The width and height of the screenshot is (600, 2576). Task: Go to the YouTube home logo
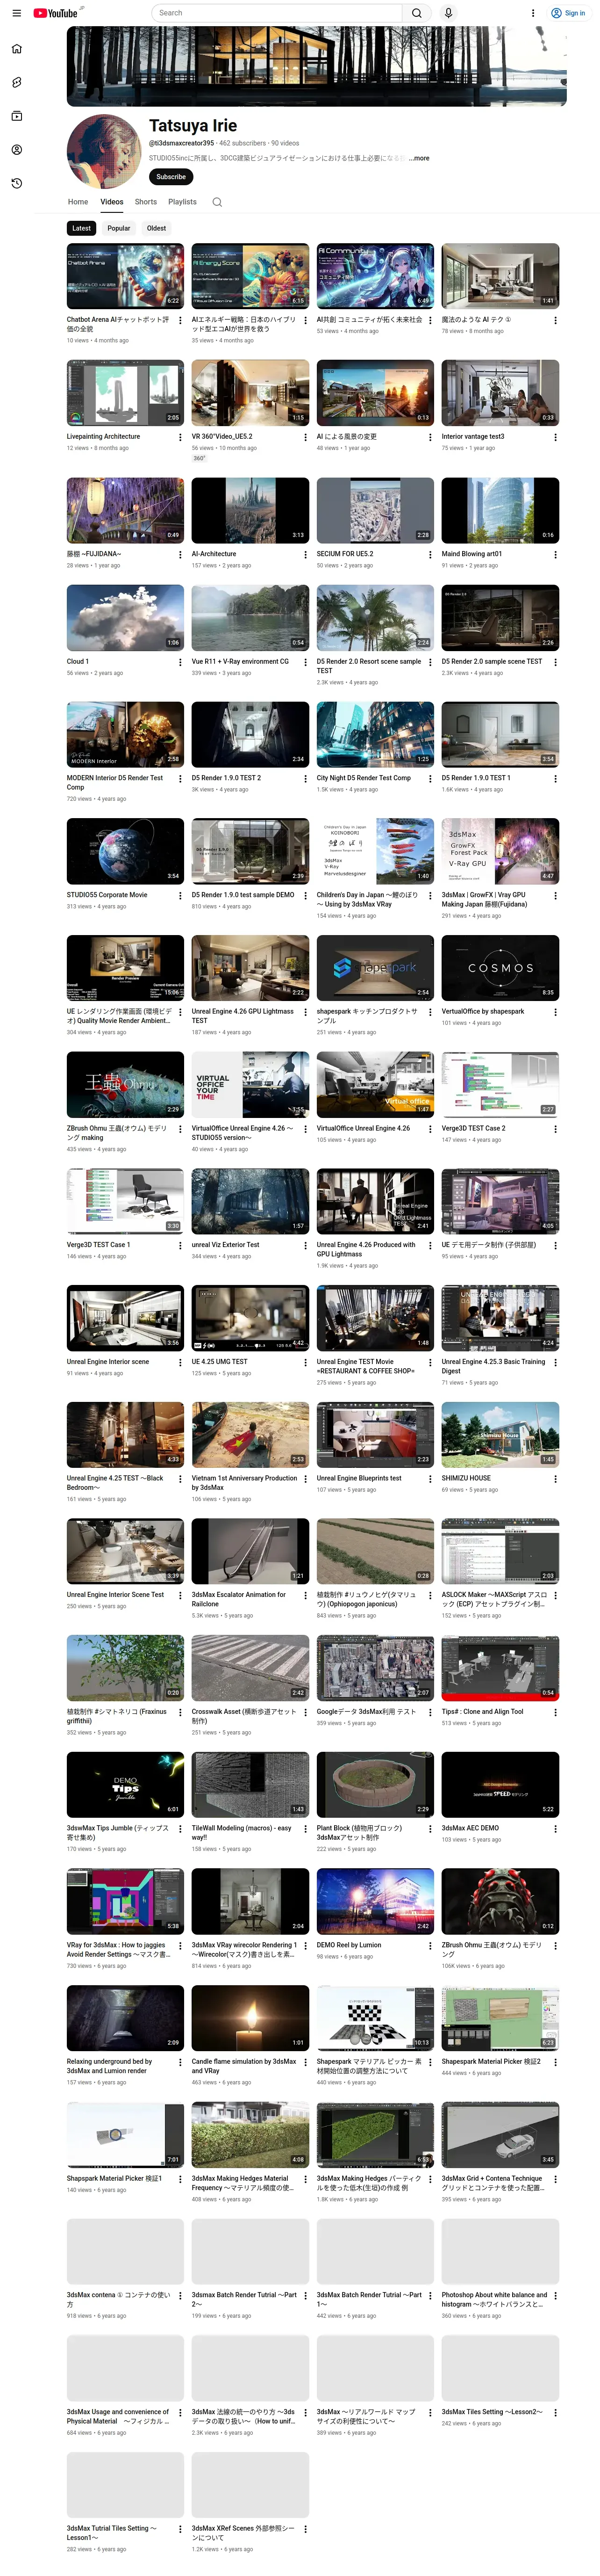click(56, 13)
